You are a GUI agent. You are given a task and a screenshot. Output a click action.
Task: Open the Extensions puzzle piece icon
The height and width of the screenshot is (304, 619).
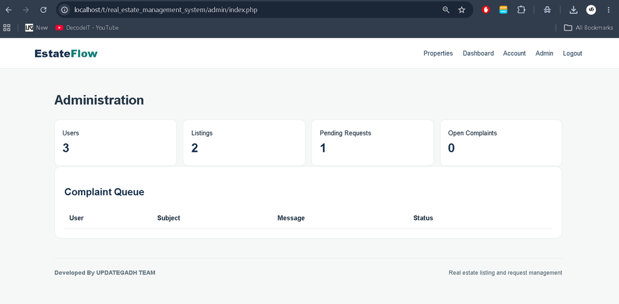(x=521, y=10)
